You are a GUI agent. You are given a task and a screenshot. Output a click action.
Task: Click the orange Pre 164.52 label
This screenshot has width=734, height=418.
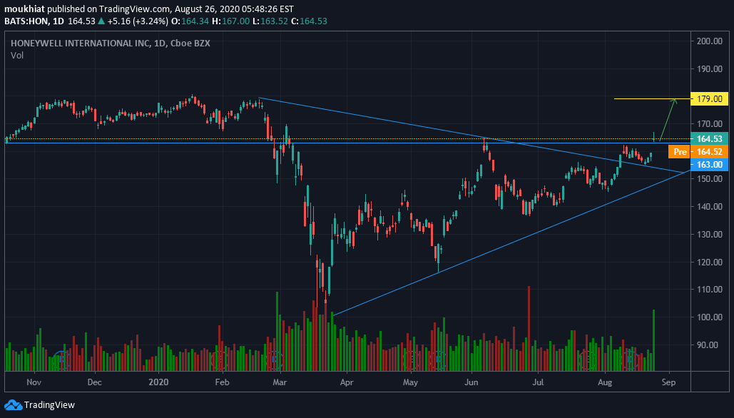point(698,152)
